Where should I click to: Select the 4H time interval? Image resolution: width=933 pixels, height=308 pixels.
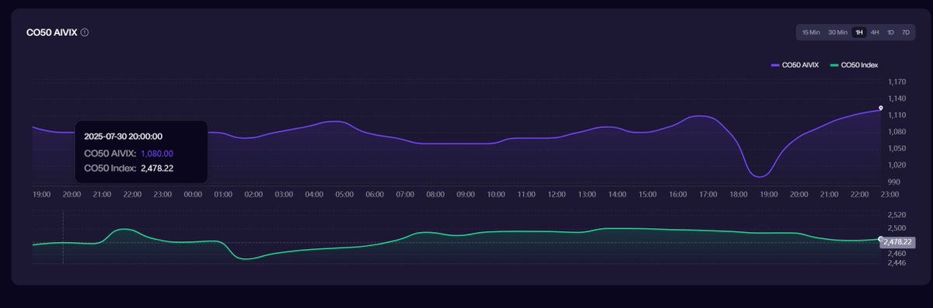pyautogui.click(x=875, y=32)
